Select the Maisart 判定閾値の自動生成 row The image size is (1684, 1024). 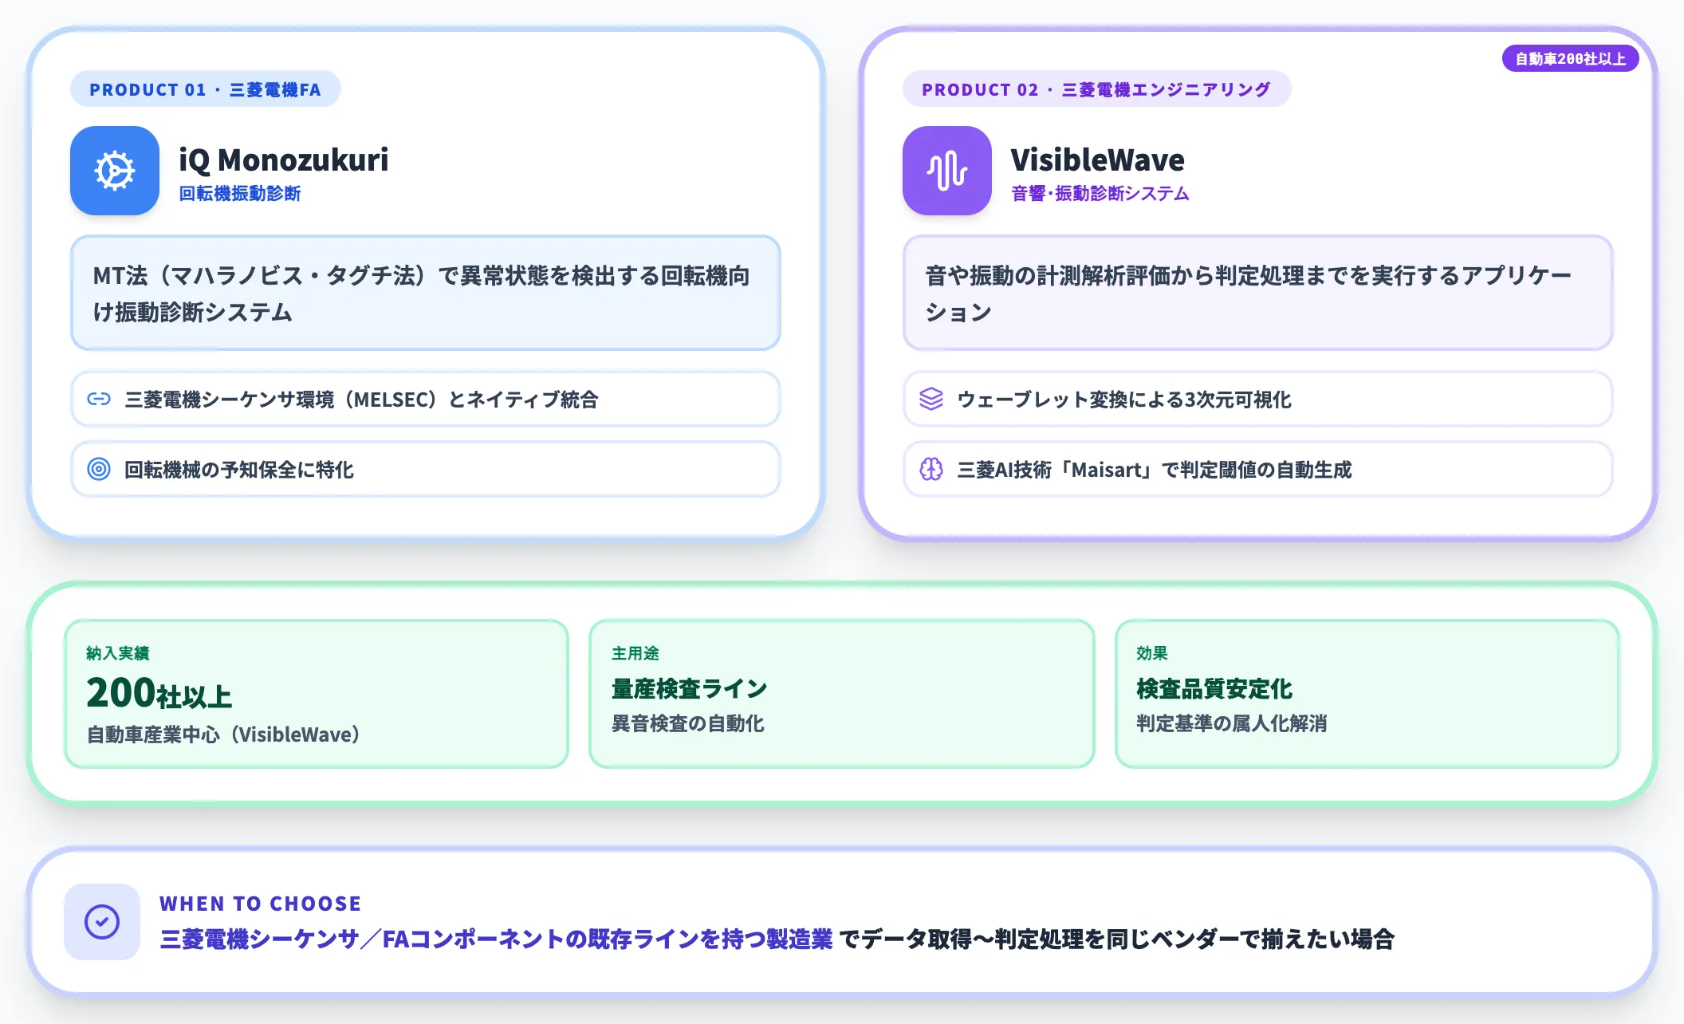(x=1258, y=469)
